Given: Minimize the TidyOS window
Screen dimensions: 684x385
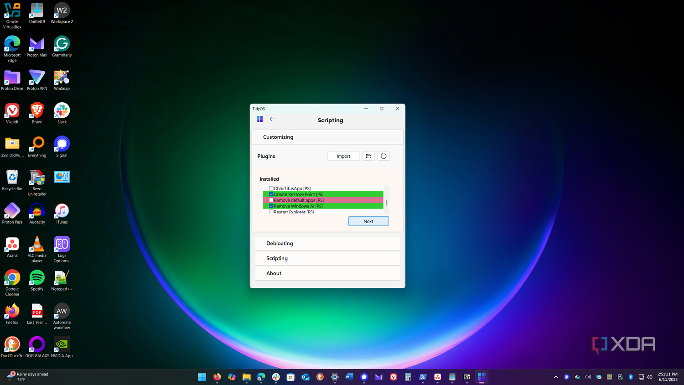Looking at the screenshot, I should click(366, 109).
